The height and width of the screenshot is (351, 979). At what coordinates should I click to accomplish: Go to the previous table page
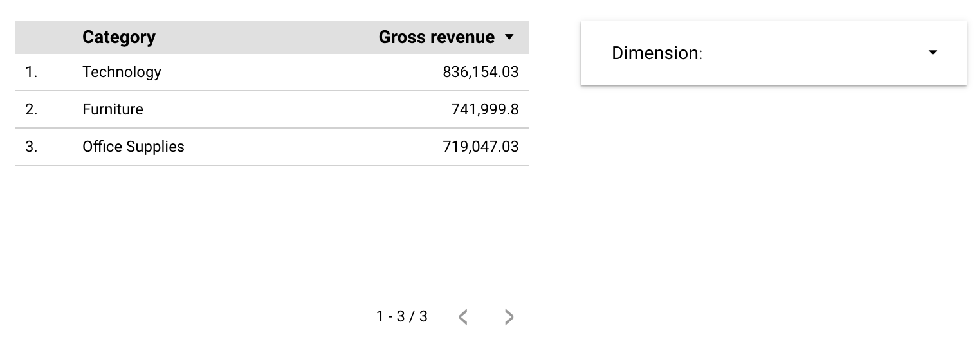pos(463,317)
